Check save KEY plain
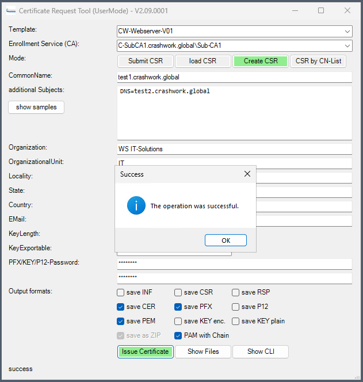363x382 pixels. (236, 321)
